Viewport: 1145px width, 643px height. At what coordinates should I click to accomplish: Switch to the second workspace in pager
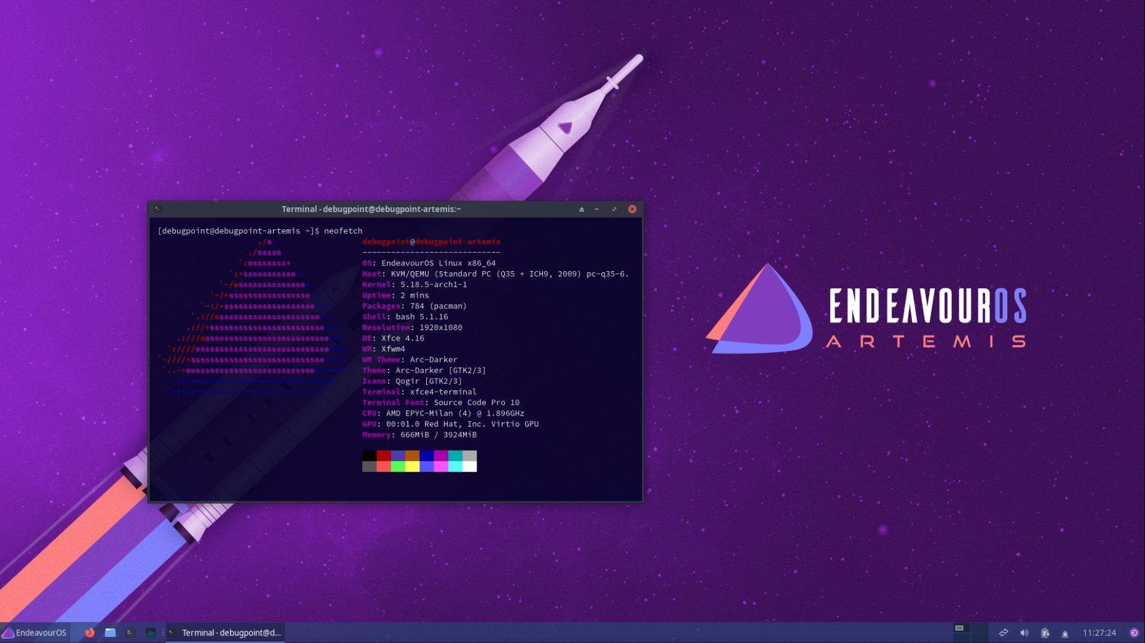click(x=979, y=633)
